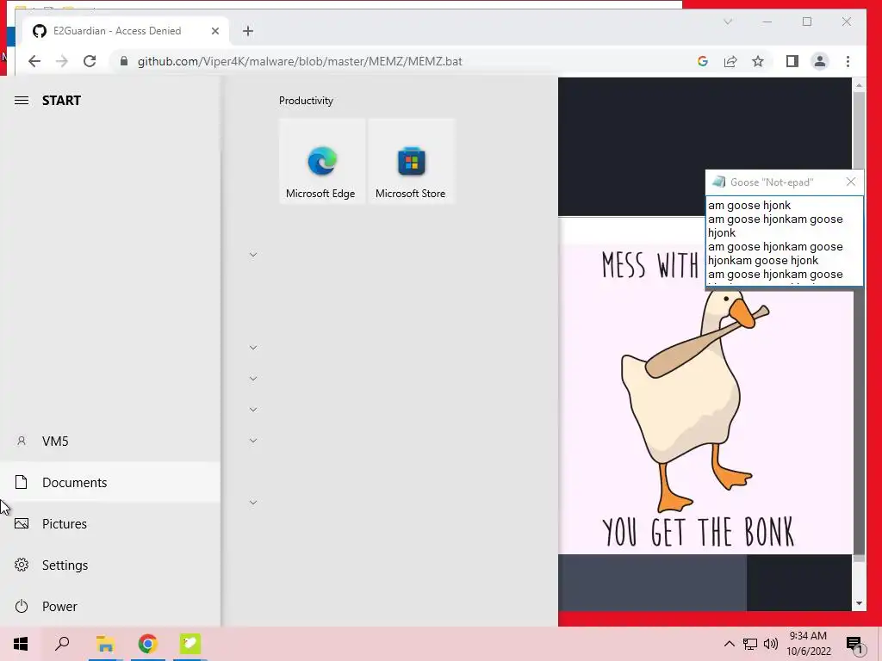
Task: Close the Goose Not-epad window
Action: tap(850, 182)
